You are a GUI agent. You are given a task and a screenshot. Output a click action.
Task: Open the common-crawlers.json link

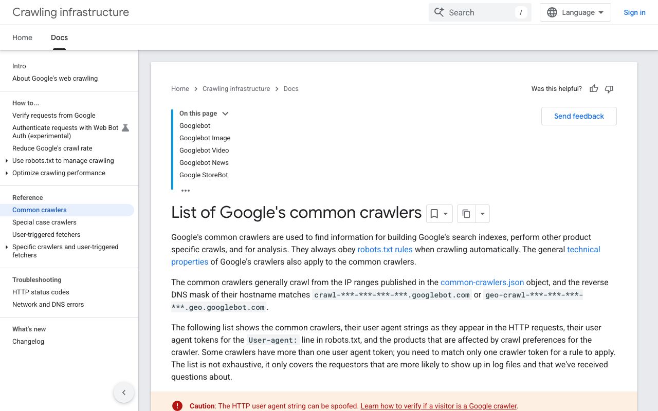(x=482, y=283)
